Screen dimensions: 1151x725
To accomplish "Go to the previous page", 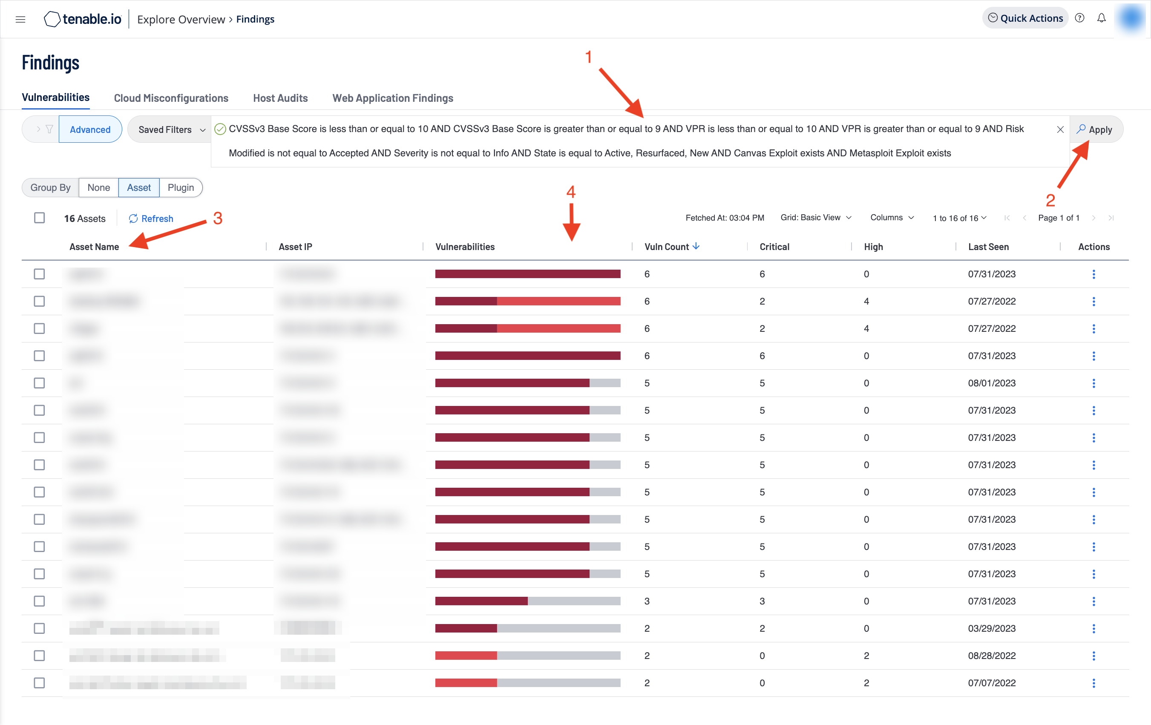I will click(x=1024, y=218).
